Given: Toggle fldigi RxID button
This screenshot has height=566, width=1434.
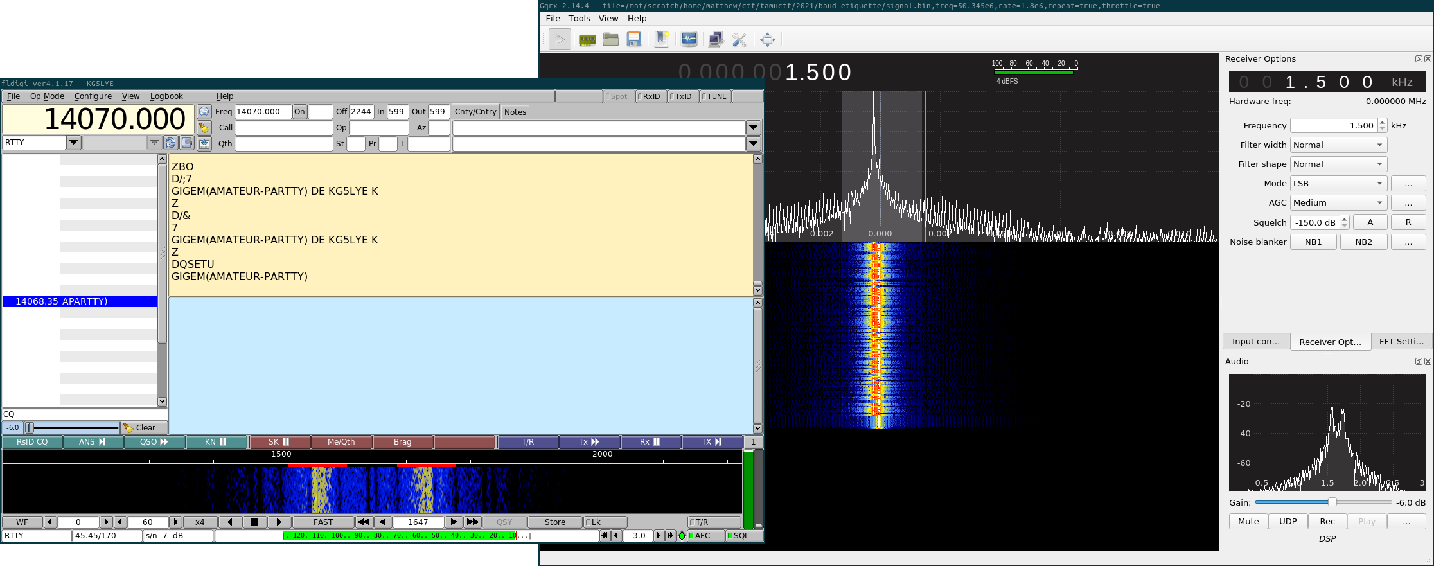Looking at the screenshot, I should click(651, 96).
